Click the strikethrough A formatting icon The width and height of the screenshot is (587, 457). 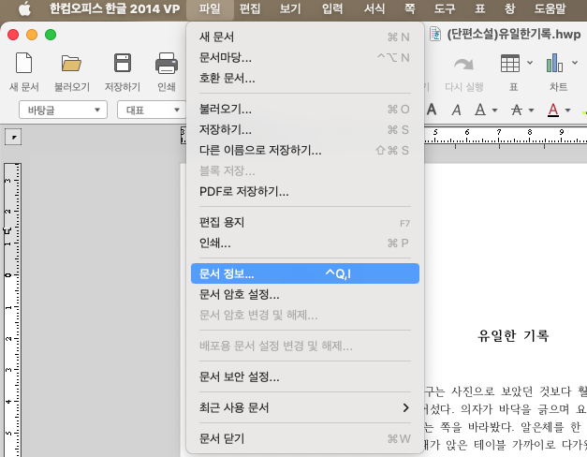point(517,110)
